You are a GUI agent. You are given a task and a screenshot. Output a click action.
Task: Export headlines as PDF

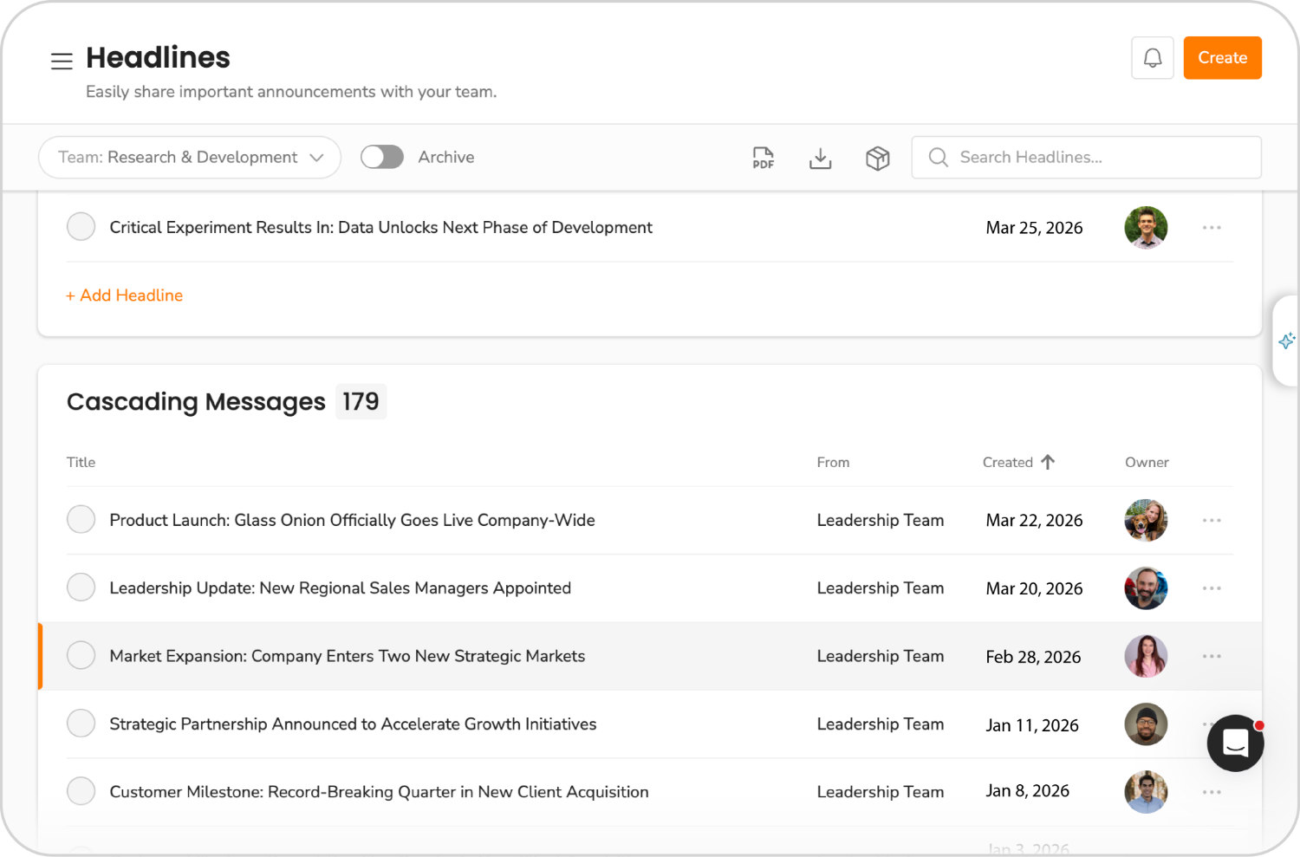(x=763, y=158)
